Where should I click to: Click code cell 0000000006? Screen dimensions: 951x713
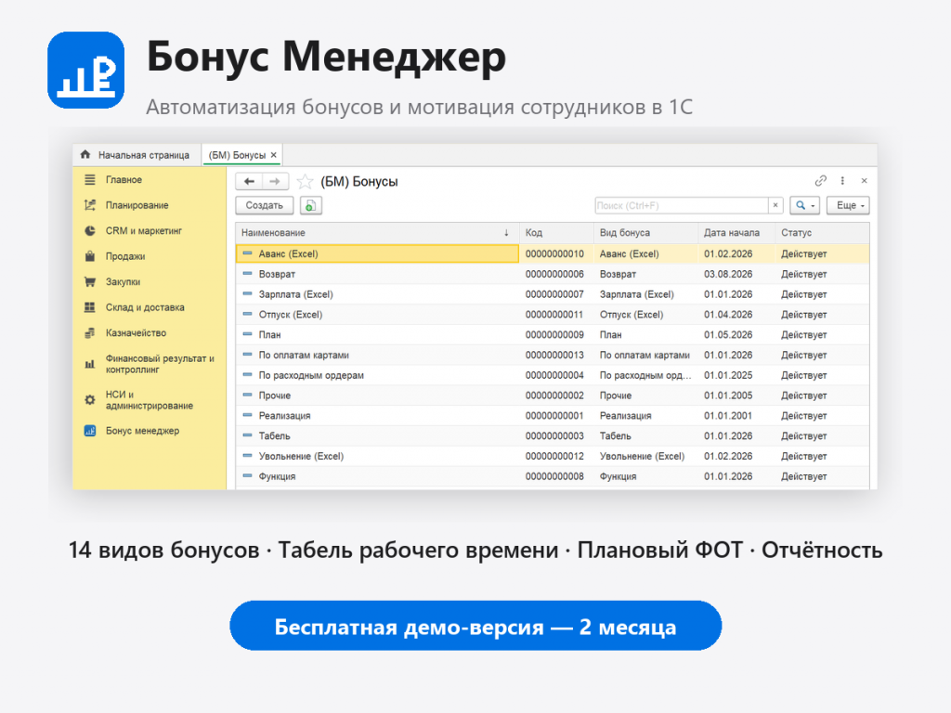click(554, 274)
